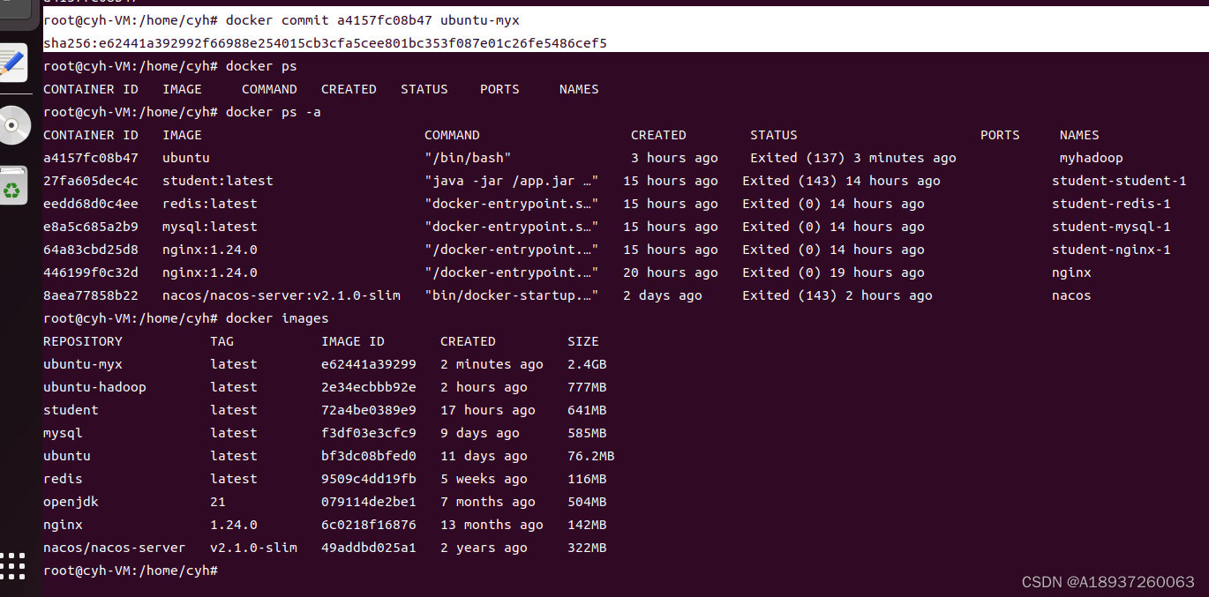The image size is (1209, 597).
Task: Click image ID 2e34ecbbb92e
Action: tap(369, 387)
